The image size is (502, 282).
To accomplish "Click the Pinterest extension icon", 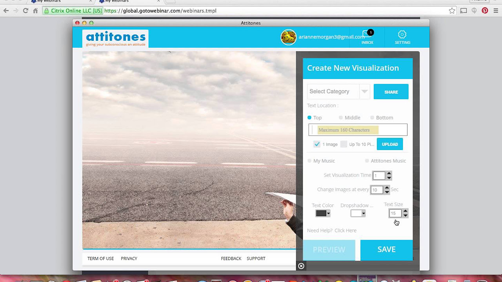I will pos(485,11).
